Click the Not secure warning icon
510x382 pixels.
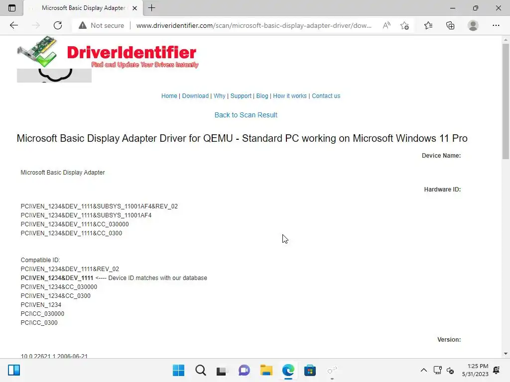[83, 25]
